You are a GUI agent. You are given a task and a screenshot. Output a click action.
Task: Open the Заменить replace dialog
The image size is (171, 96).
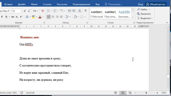[x=144, y=14]
